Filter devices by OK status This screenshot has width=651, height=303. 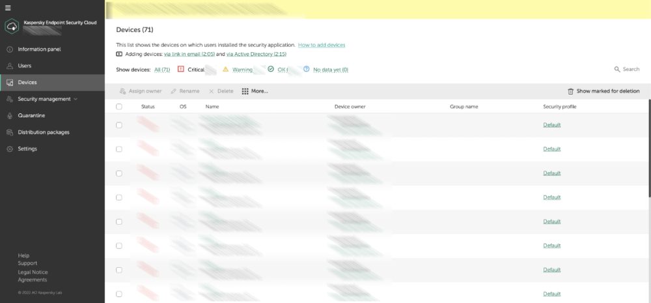point(282,70)
